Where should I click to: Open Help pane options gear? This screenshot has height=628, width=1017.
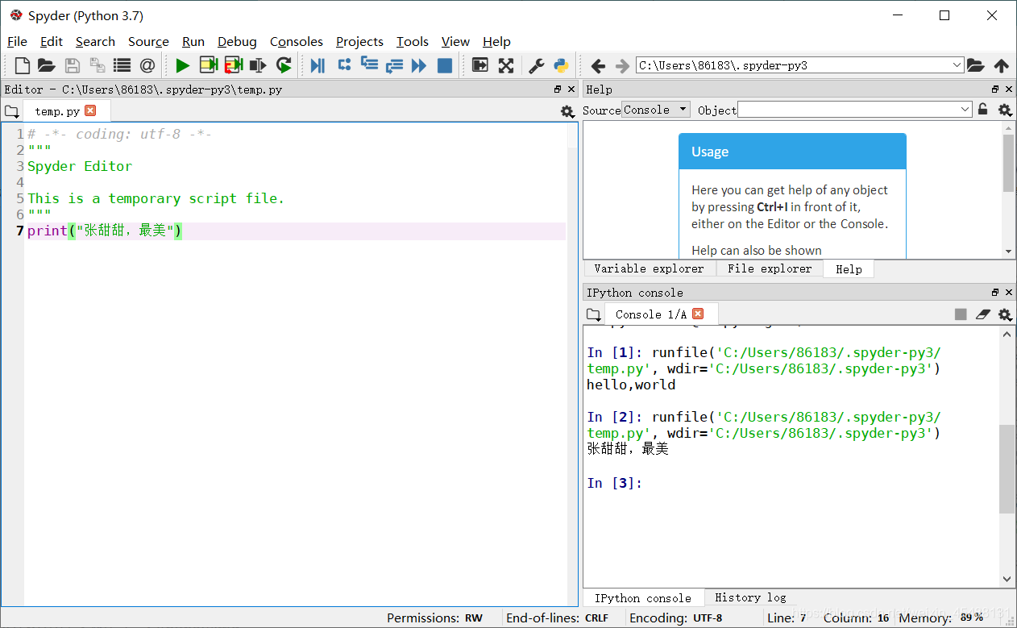(x=1005, y=110)
